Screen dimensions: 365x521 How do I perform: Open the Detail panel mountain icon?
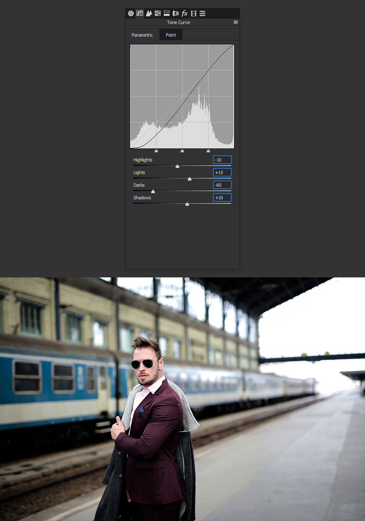pos(149,13)
